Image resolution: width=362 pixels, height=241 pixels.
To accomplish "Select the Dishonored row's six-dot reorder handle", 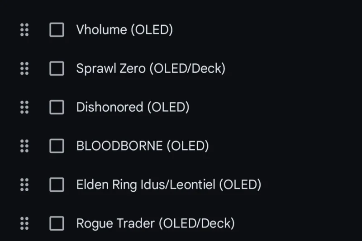I will click(x=24, y=107).
